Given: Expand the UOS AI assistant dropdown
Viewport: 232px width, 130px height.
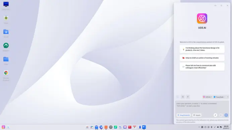Looking at the screenshot, I should point(207,97).
